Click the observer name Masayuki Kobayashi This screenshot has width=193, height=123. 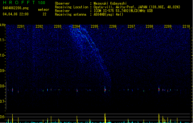coord(110,3)
